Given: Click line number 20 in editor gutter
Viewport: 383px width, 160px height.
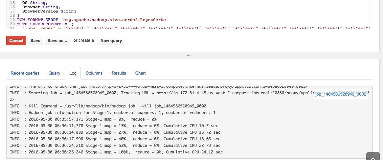Looking at the screenshot, I should pyautogui.click(x=12, y=24).
